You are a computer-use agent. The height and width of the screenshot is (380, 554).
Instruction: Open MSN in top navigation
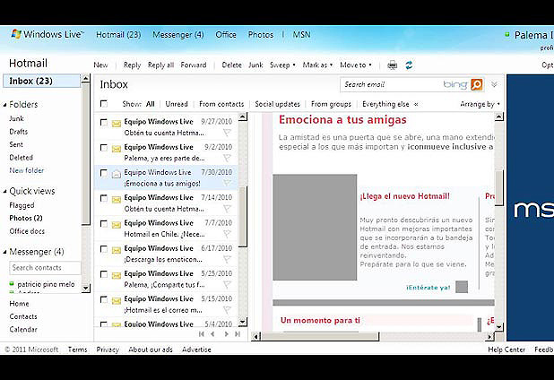pos(301,35)
